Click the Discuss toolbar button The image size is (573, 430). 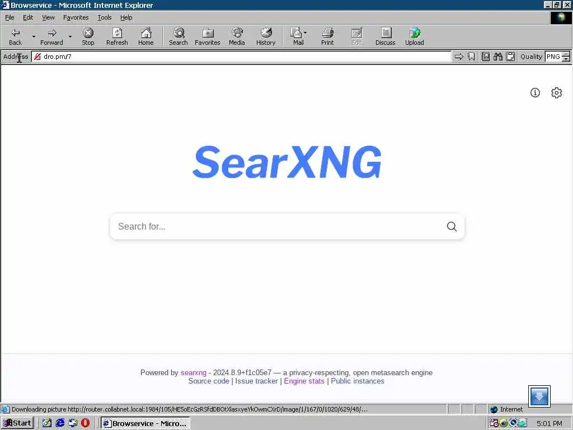point(385,36)
